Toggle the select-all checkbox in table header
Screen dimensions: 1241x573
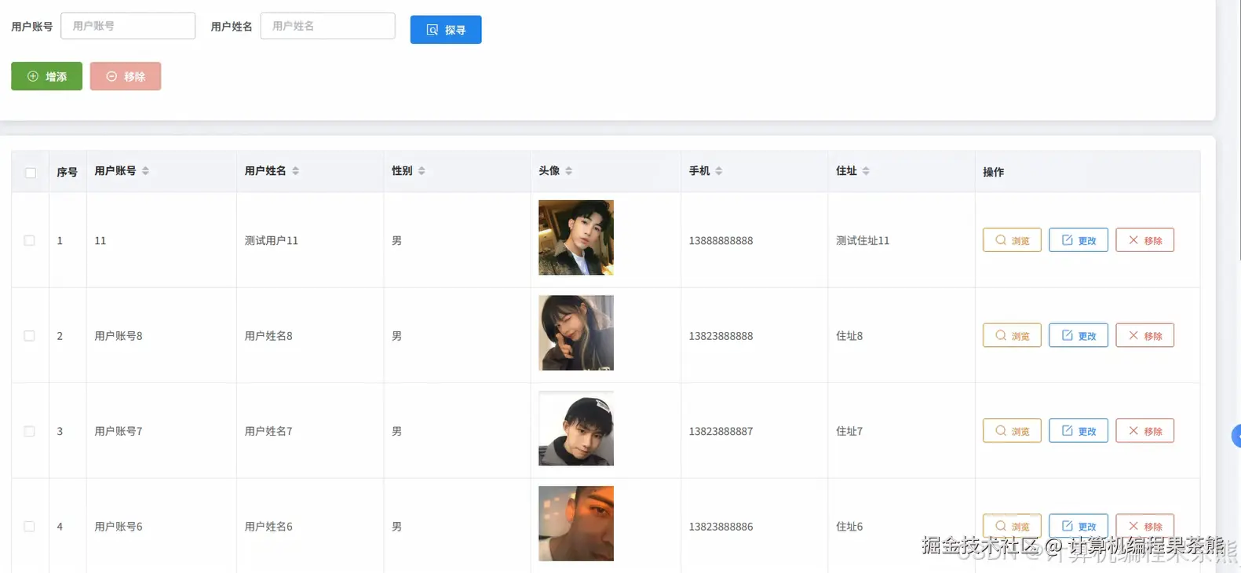pyautogui.click(x=31, y=173)
